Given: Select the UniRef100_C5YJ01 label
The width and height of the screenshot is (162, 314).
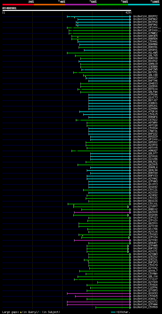Looking at the screenshot, I should pos(145,204).
